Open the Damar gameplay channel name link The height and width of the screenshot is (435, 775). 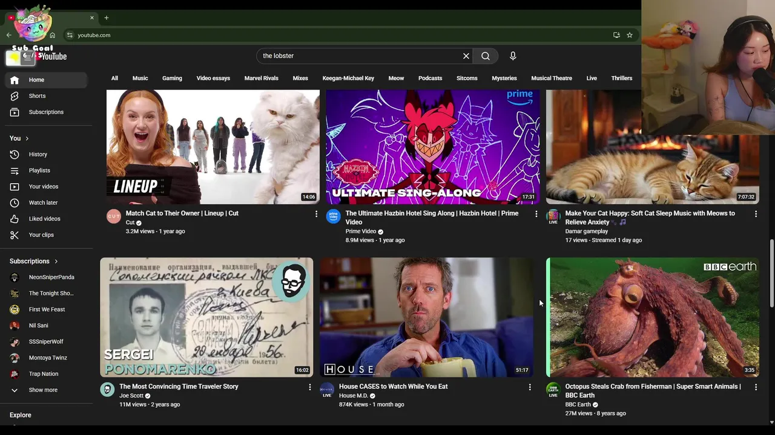[586, 231]
